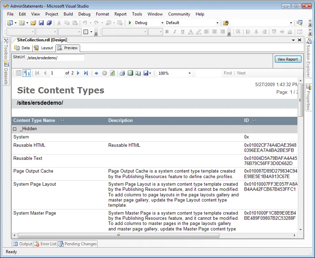Toggle sorting on Content Type Name column
This screenshot has height=258, width=315.
(62, 120)
